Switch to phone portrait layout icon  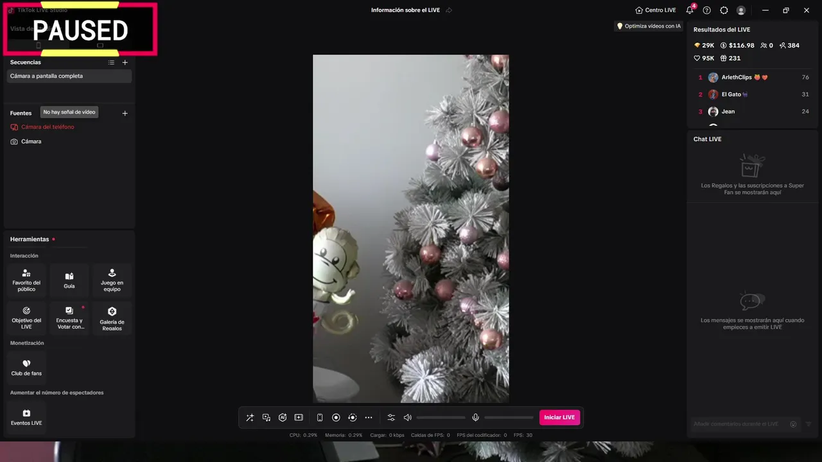pos(320,418)
